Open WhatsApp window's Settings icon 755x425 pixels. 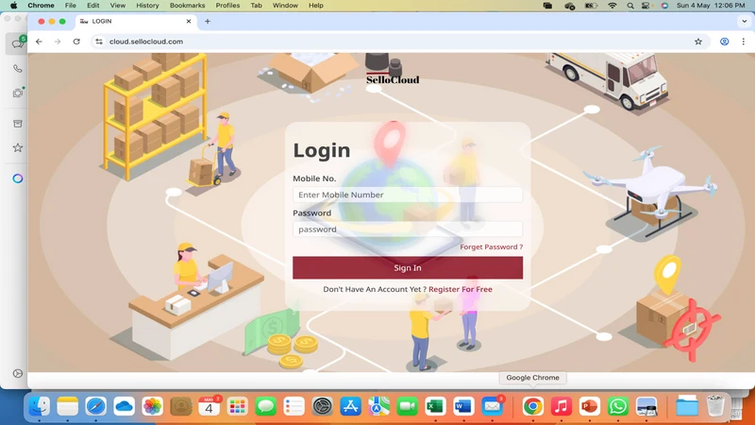18,373
